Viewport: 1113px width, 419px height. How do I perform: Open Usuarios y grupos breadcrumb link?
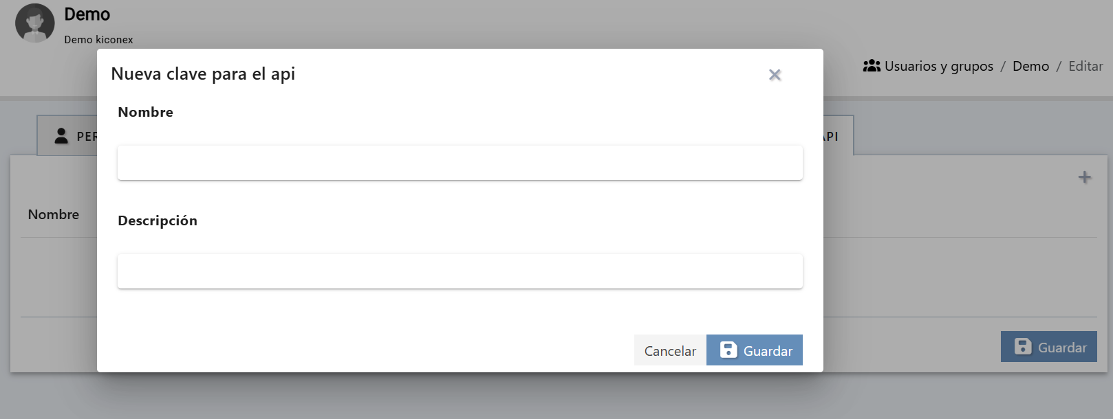coord(938,66)
